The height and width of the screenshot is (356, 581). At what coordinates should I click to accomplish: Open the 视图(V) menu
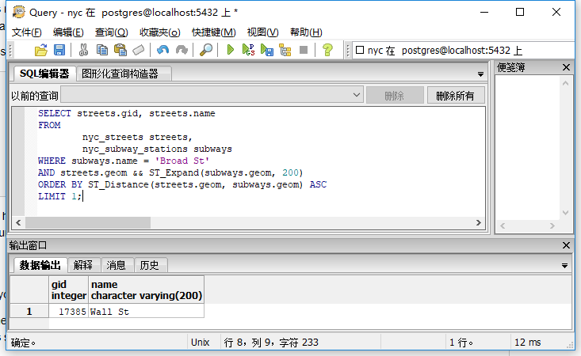(x=262, y=32)
